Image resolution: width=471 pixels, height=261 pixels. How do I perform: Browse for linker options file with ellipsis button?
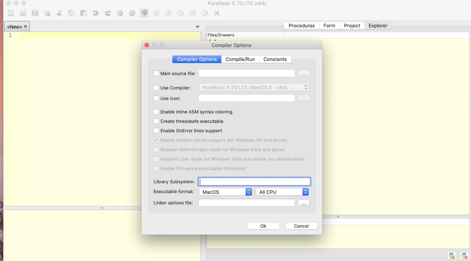coord(304,203)
